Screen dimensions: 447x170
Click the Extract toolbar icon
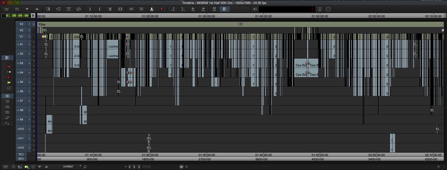pyautogui.click(x=141, y=9)
